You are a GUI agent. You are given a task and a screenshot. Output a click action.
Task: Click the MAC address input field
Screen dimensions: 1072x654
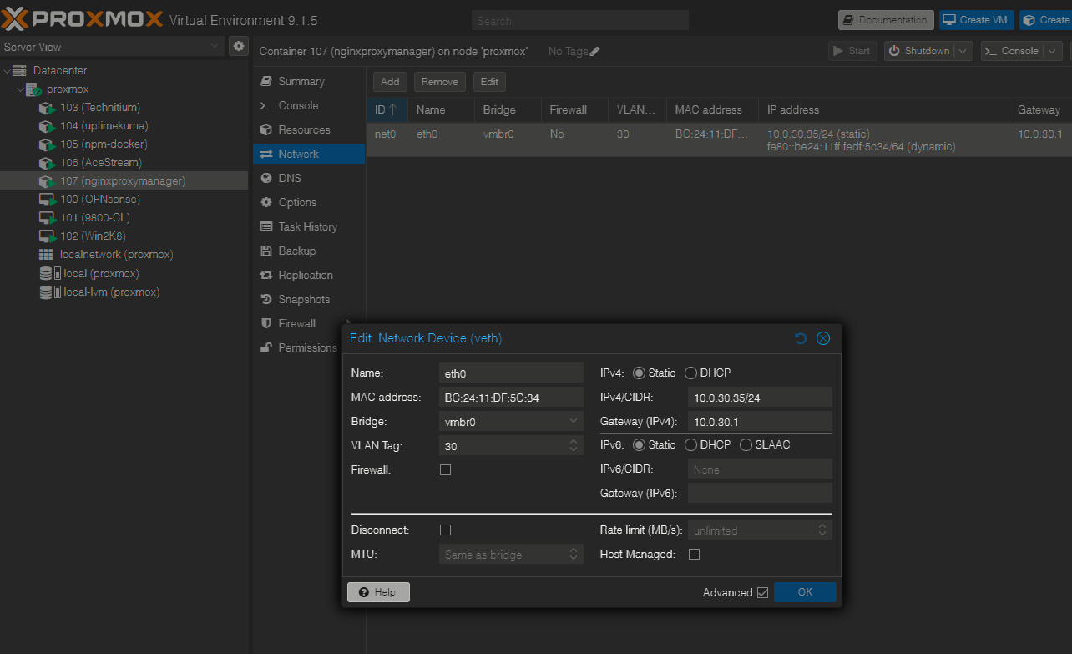point(511,398)
